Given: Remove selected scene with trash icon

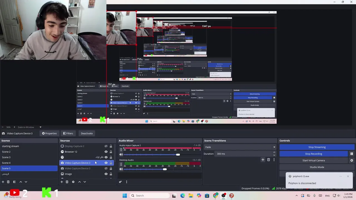Looking at the screenshot, I should coord(8,182).
